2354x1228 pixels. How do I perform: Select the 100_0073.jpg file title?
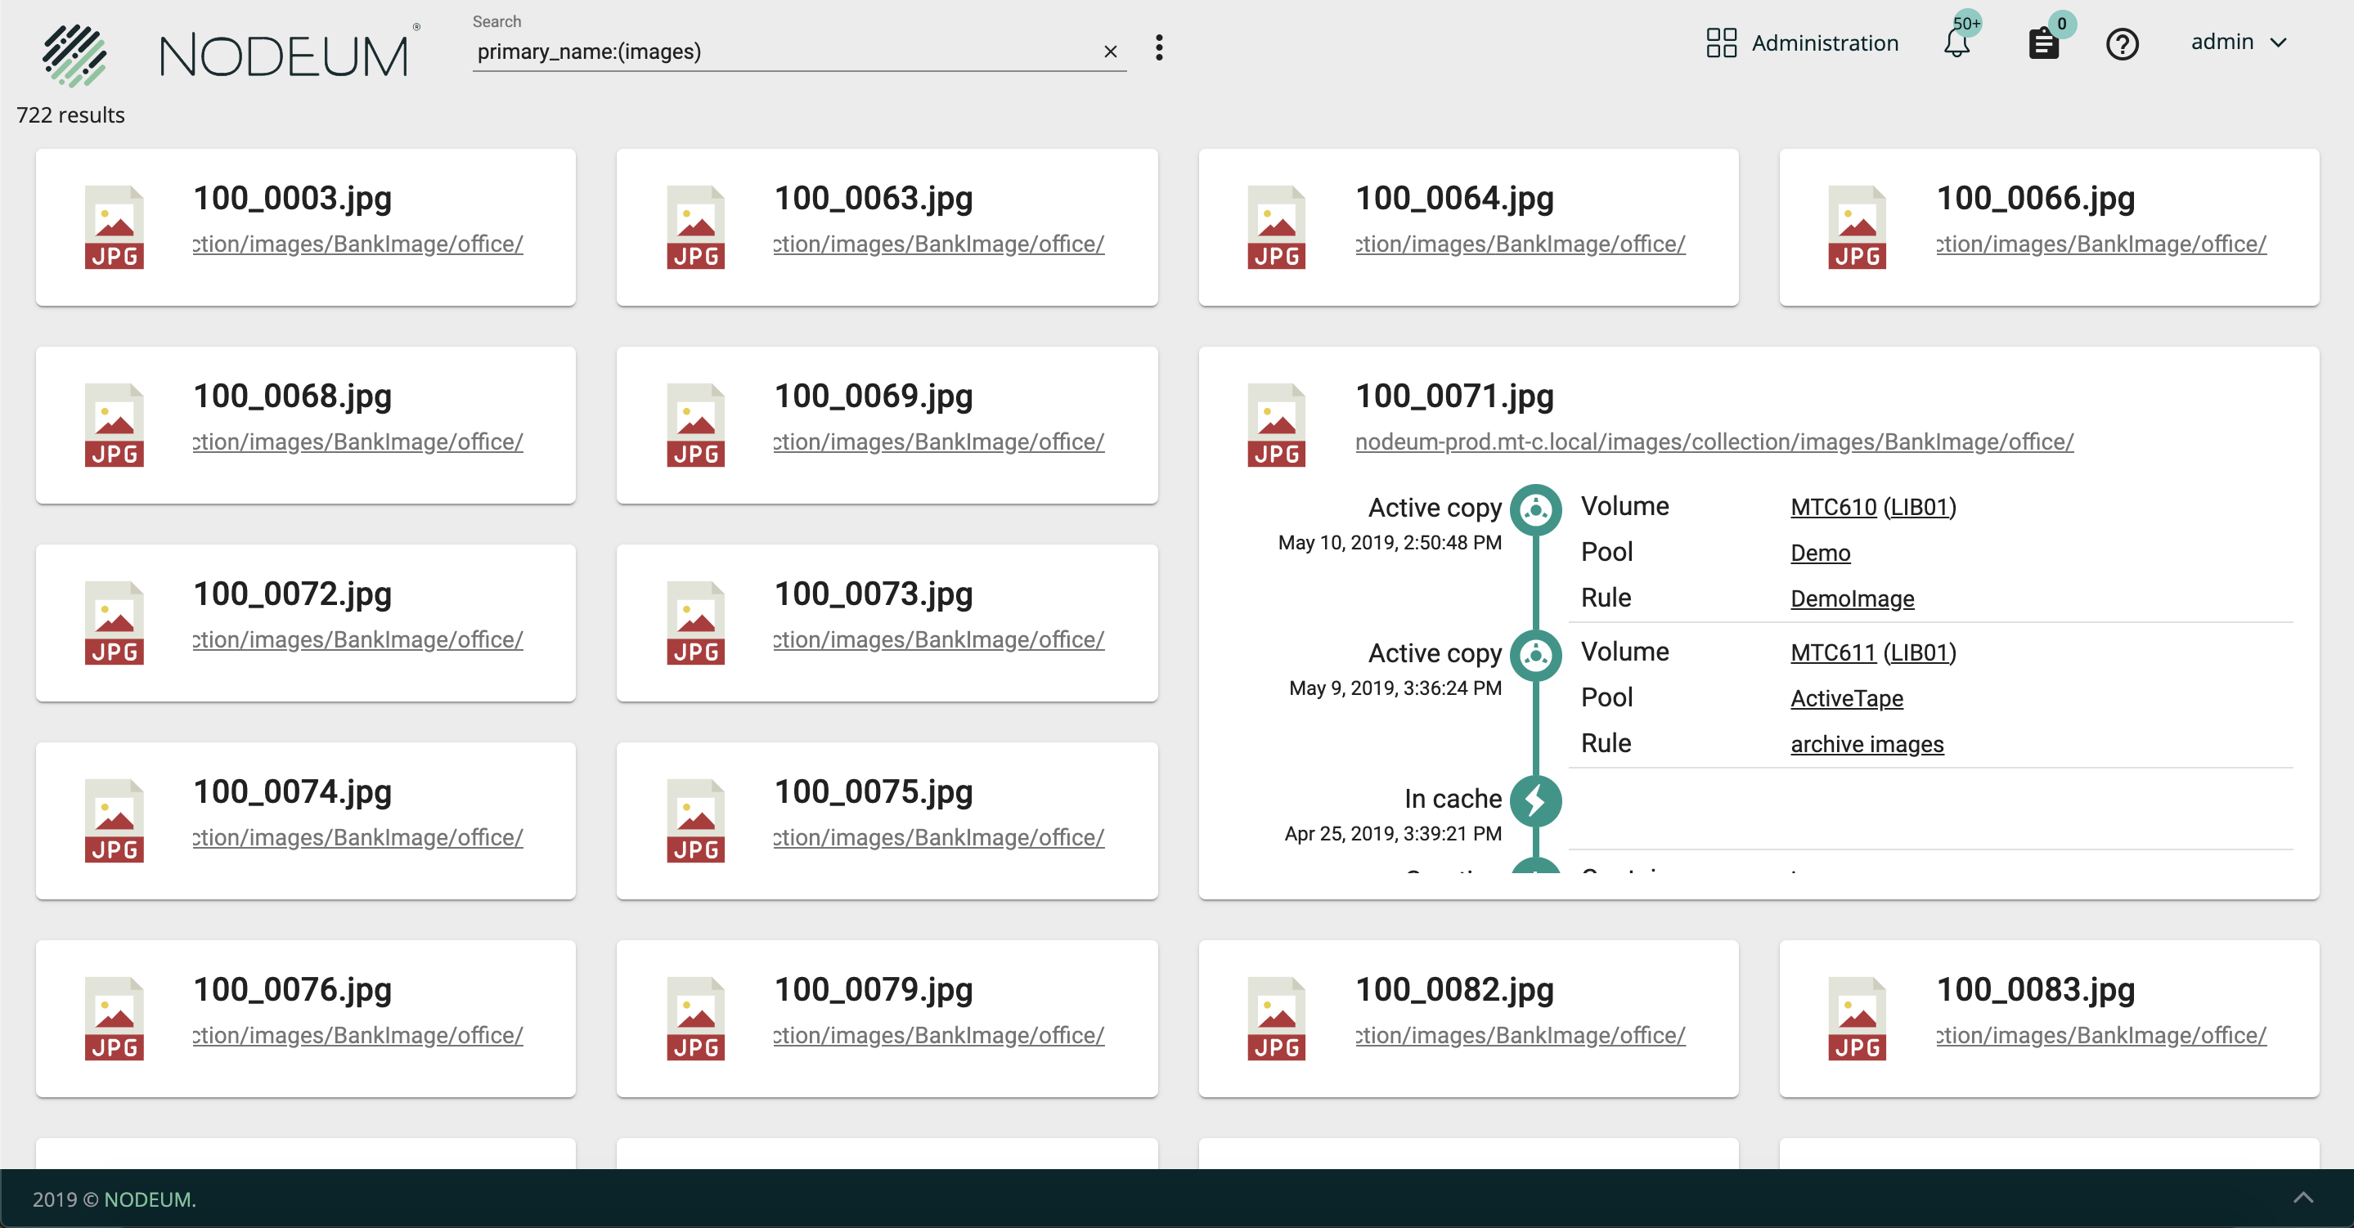pyautogui.click(x=874, y=595)
